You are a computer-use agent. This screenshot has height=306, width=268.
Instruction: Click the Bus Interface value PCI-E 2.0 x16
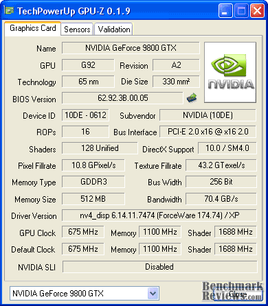pyautogui.click(x=208, y=132)
